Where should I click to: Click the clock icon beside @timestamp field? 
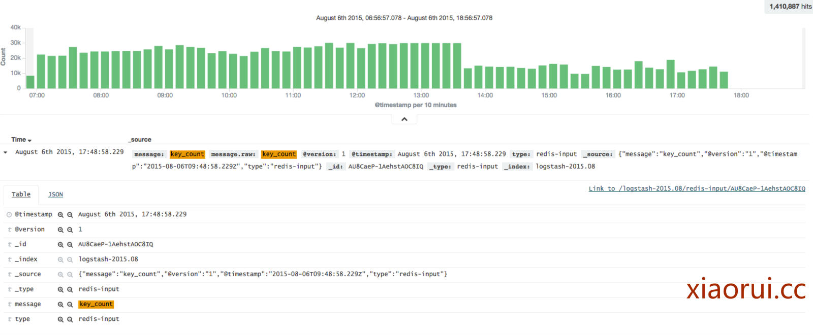point(9,215)
